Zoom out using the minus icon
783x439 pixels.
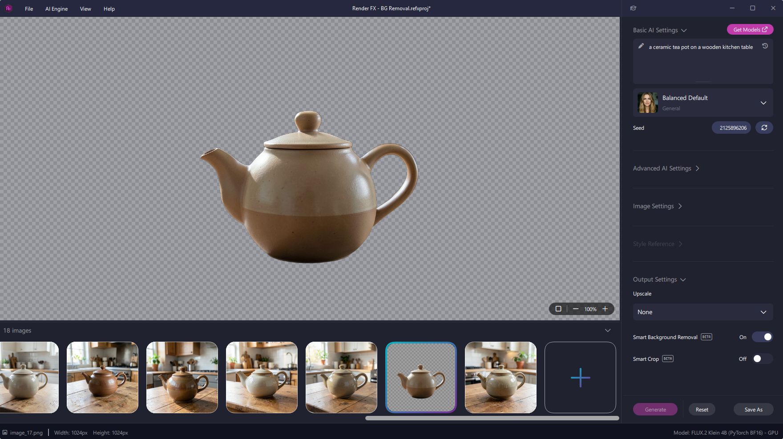(x=576, y=309)
